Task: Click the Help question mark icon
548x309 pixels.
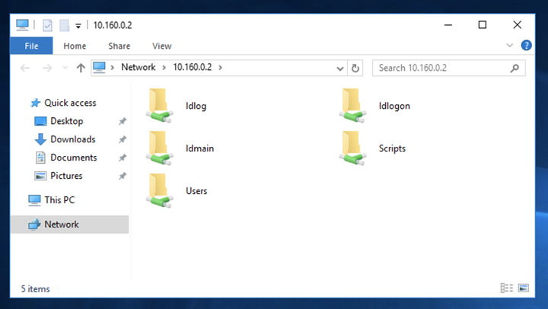Action: pyautogui.click(x=526, y=46)
